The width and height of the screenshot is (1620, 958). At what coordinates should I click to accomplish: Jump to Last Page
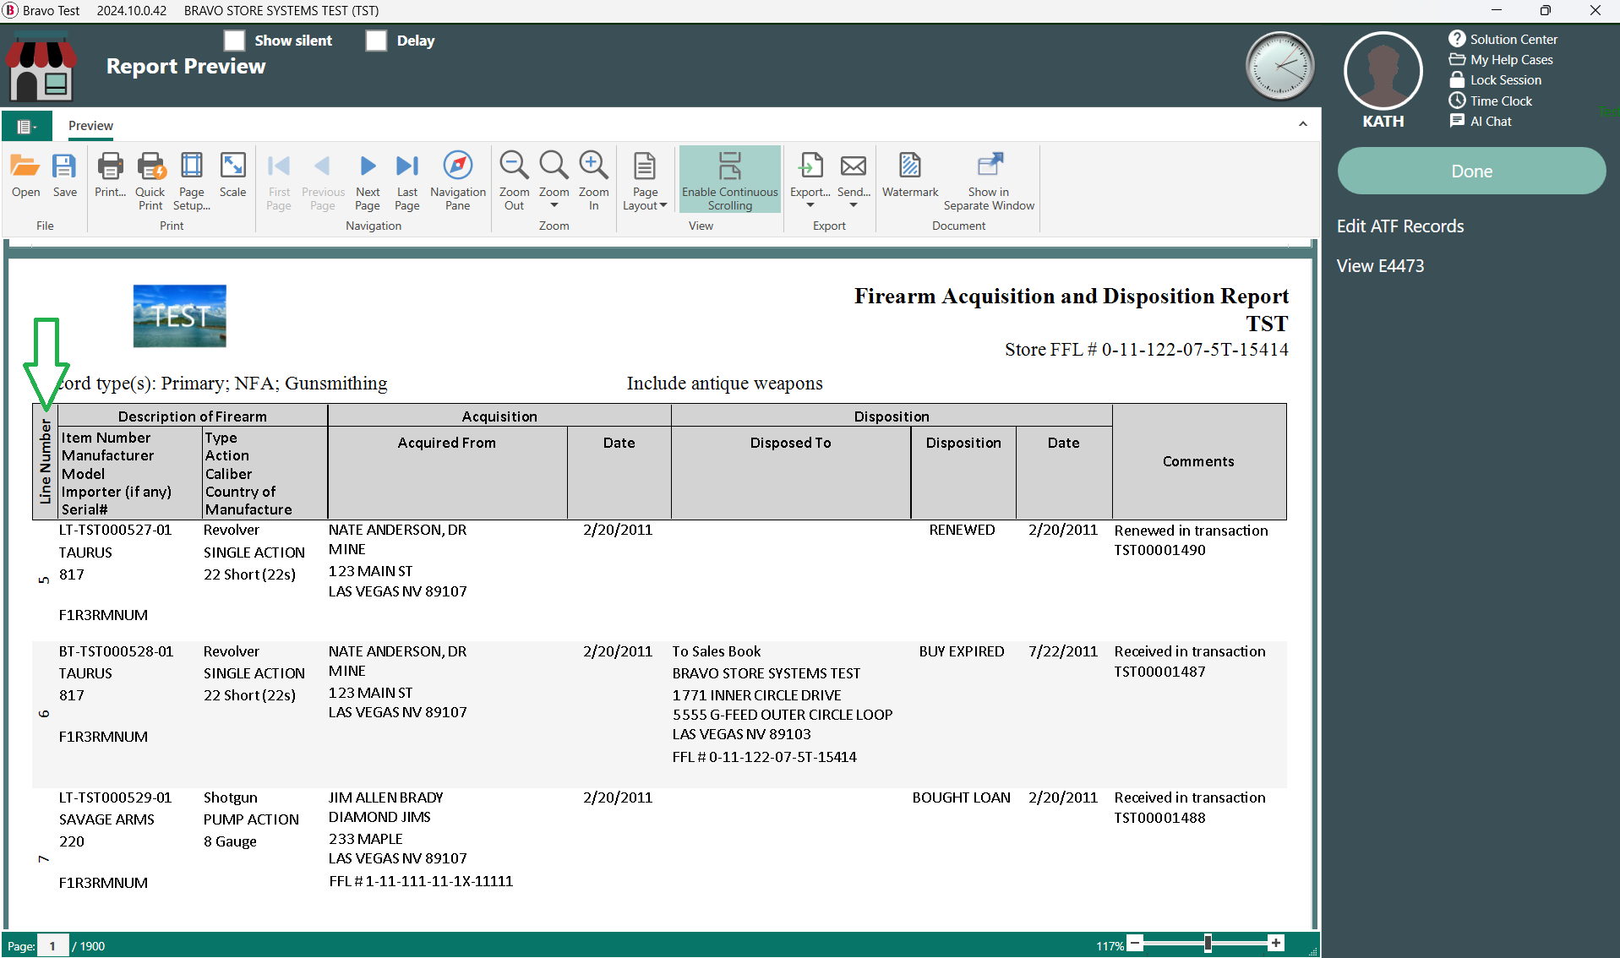(407, 181)
